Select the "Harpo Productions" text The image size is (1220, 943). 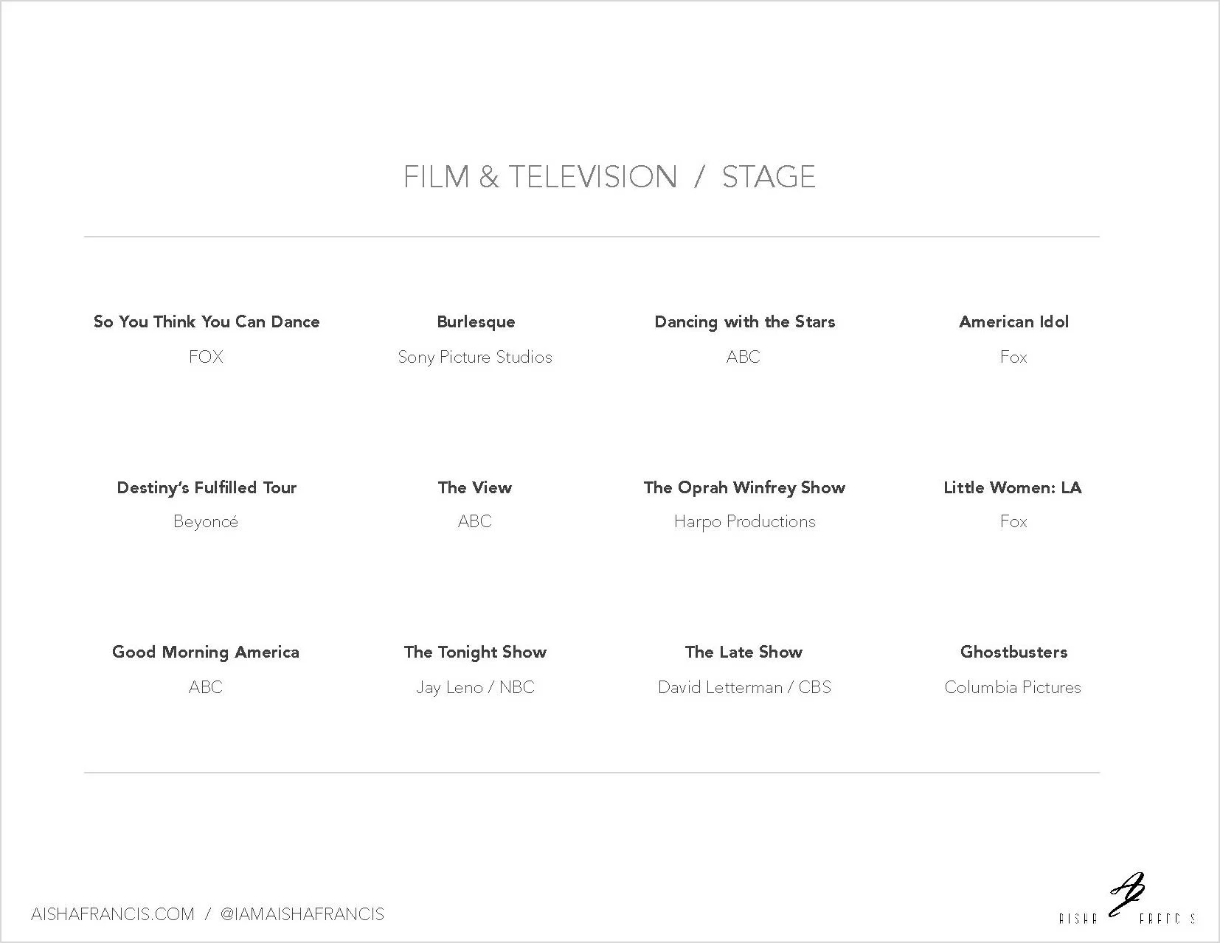click(x=744, y=522)
